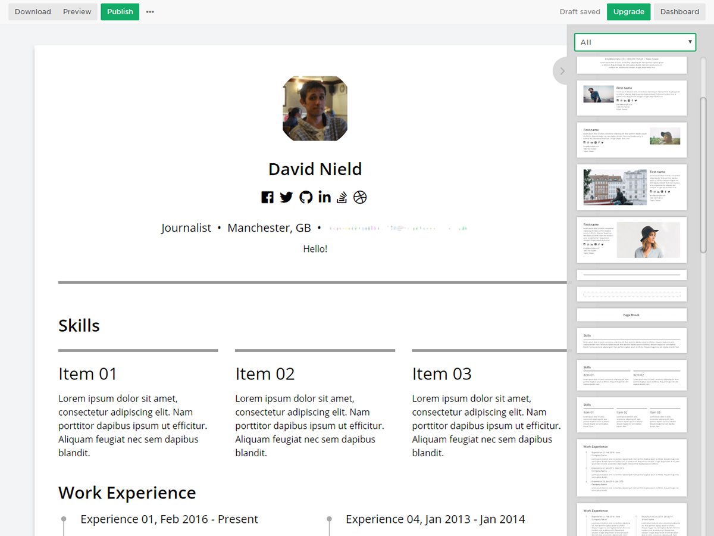The width and height of the screenshot is (714, 536).
Task: Click the LinkedIn icon
Action: coord(324,197)
